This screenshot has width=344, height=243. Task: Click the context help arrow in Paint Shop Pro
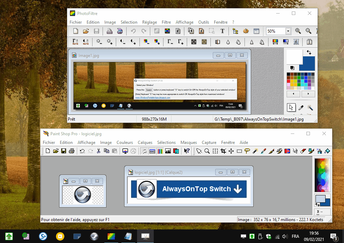[187, 151]
